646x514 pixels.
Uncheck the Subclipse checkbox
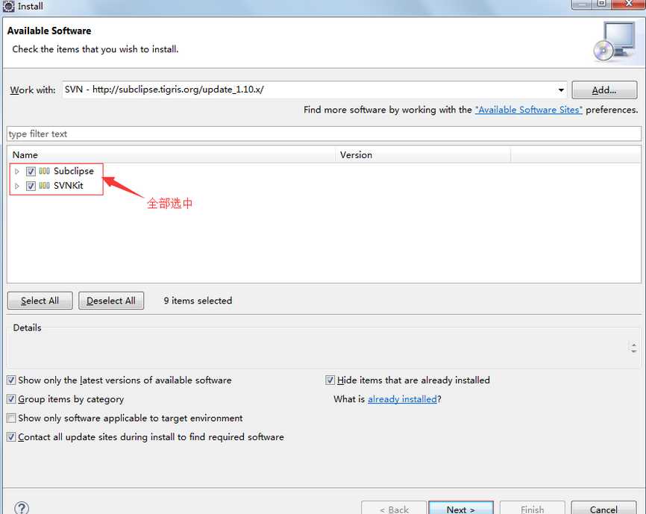(x=31, y=172)
